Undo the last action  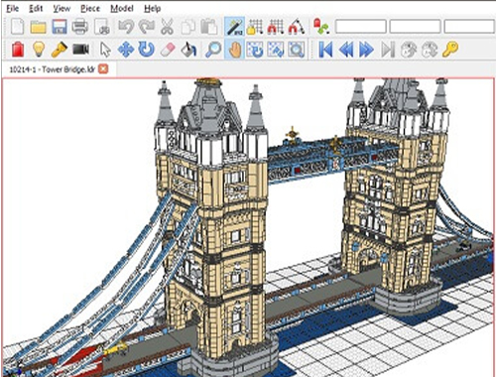[x=126, y=27]
